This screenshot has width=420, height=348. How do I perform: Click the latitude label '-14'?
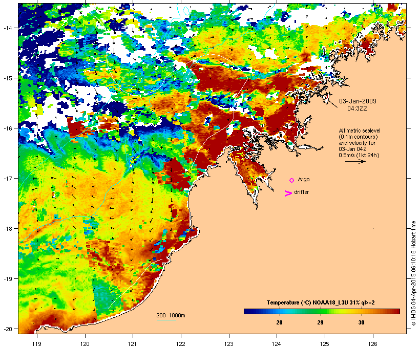click(x=7, y=28)
